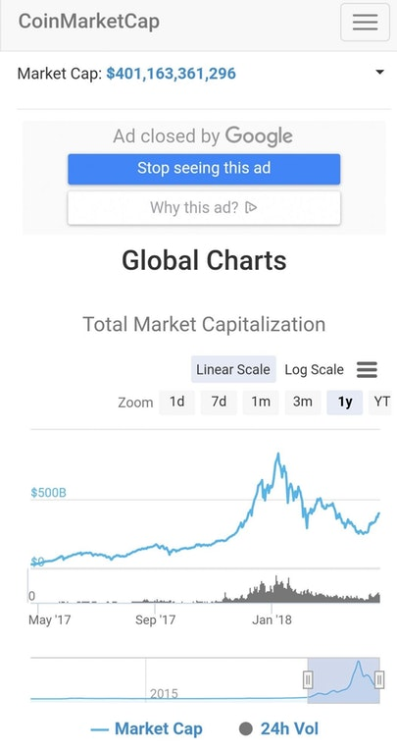397x753 pixels.
Task: Grab the left range navigator handle
Action: point(308,679)
